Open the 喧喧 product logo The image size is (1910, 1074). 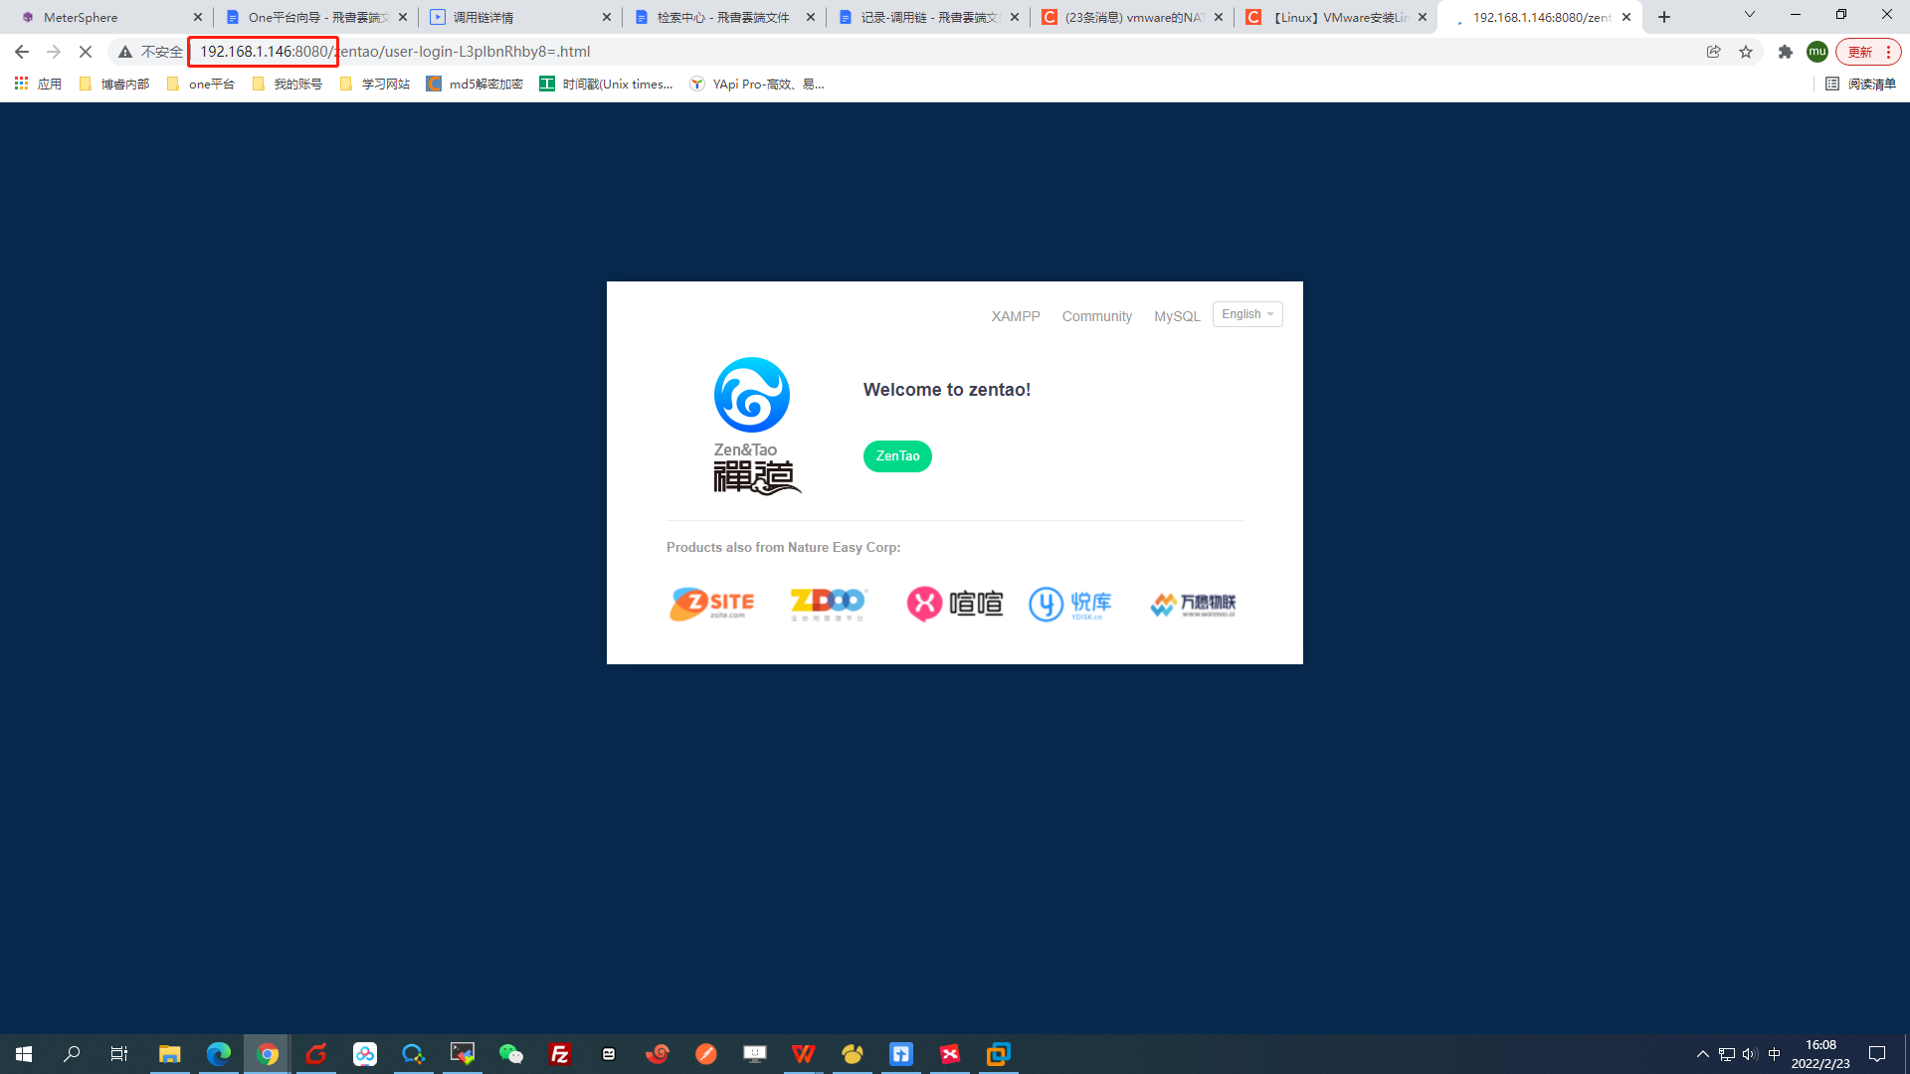pos(955,604)
